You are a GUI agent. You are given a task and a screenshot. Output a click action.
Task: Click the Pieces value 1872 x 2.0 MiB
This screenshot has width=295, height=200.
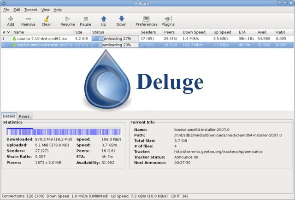(x=48, y=163)
